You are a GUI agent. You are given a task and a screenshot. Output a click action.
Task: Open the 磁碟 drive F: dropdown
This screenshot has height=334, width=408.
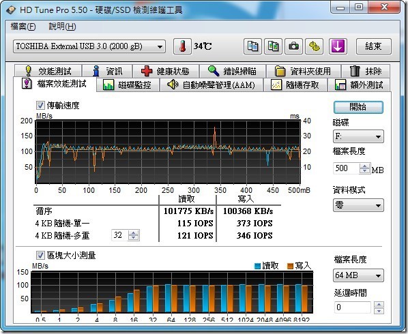tap(358, 136)
